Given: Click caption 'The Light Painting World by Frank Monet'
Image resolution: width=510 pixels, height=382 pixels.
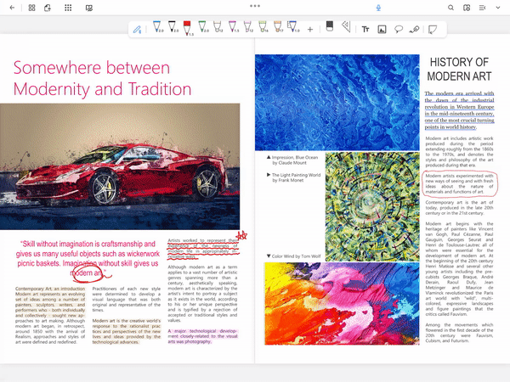Looking at the screenshot, I should pos(296,177).
